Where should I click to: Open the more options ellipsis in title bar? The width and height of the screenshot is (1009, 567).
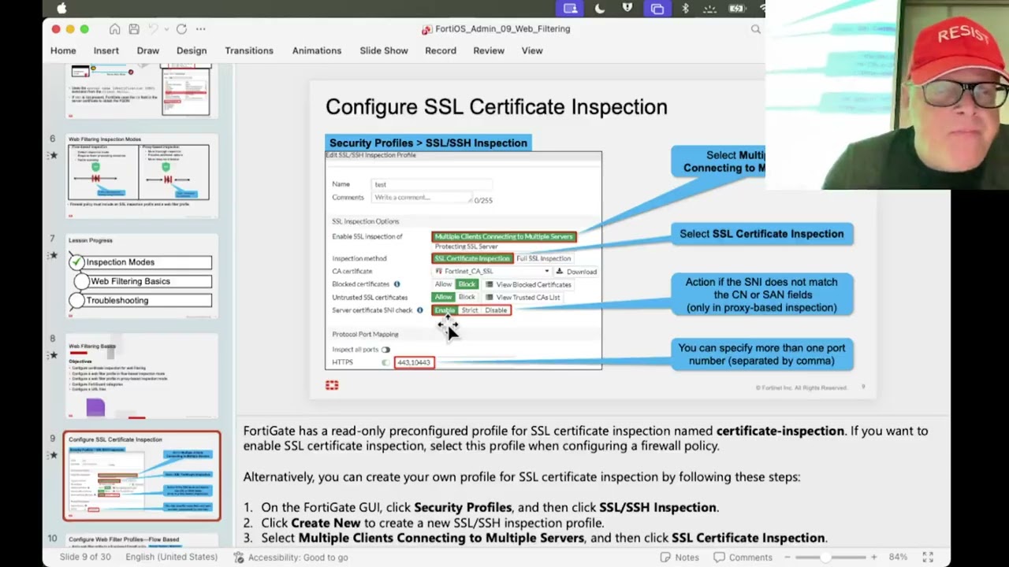point(200,29)
